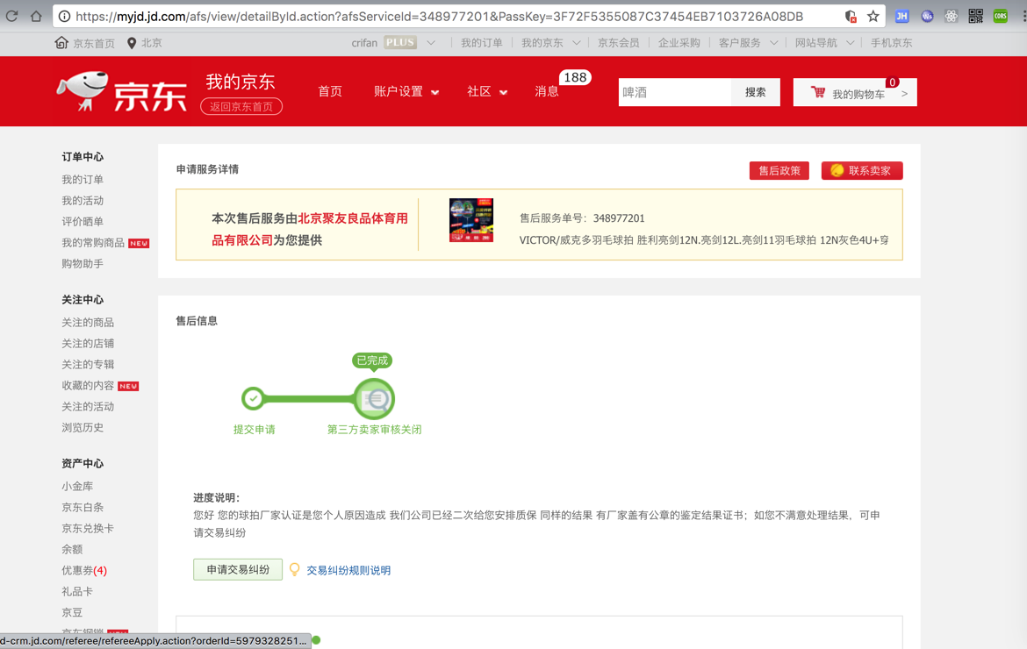Image resolution: width=1027 pixels, height=649 pixels.
Task: Open 我的订单 in left sidebar
Action: point(83,179)
